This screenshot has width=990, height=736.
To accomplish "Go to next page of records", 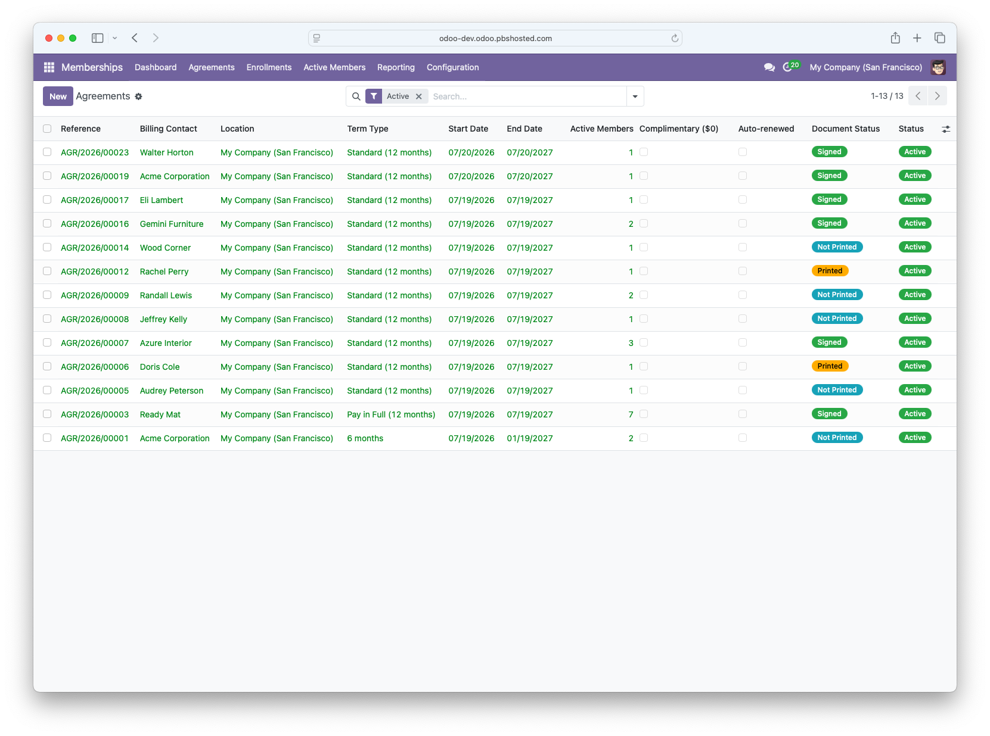I will [937, 96].
